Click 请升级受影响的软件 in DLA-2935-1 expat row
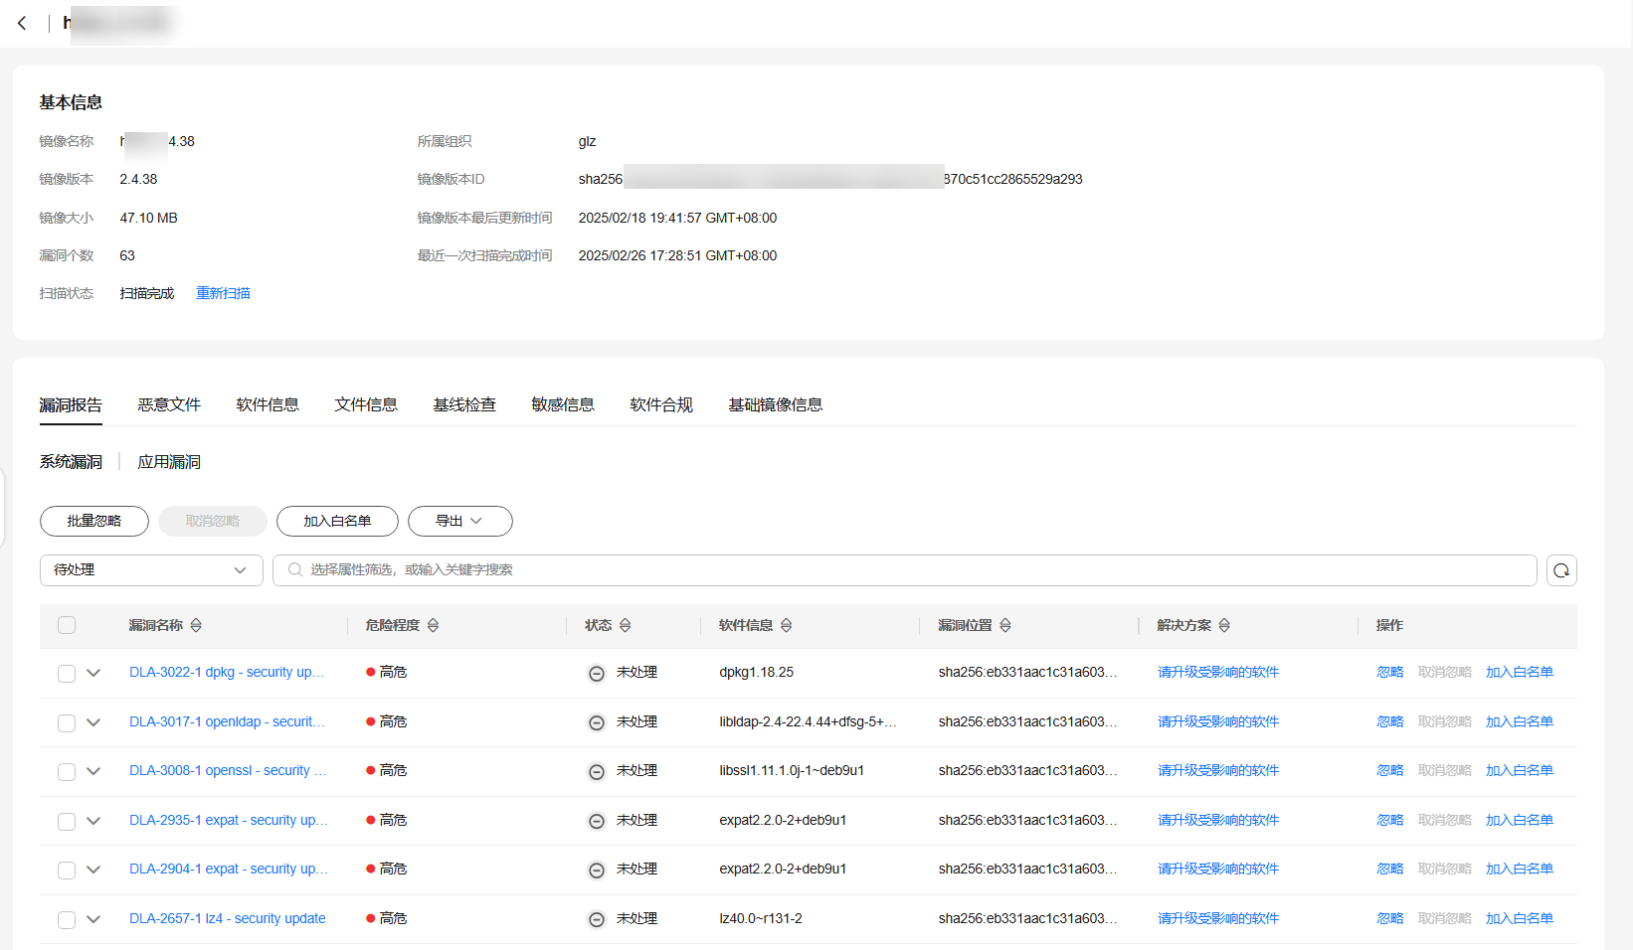Image resolution: width=1633 pixels, height=950 pixels. [x=1218, y=821]
